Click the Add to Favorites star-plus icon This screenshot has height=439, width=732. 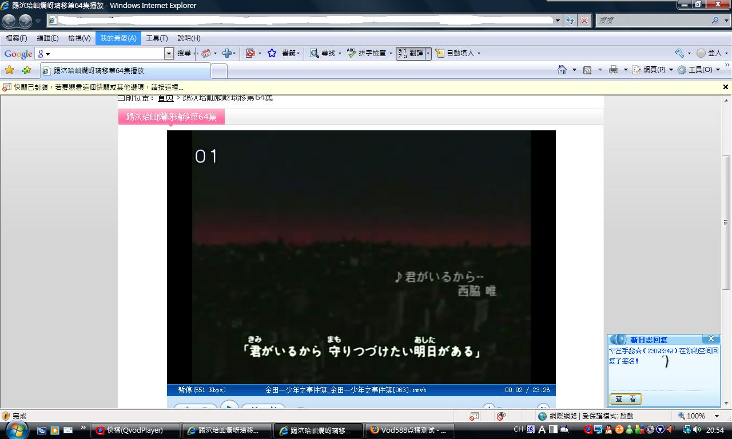pyautogui.click(x=26, y=70)
